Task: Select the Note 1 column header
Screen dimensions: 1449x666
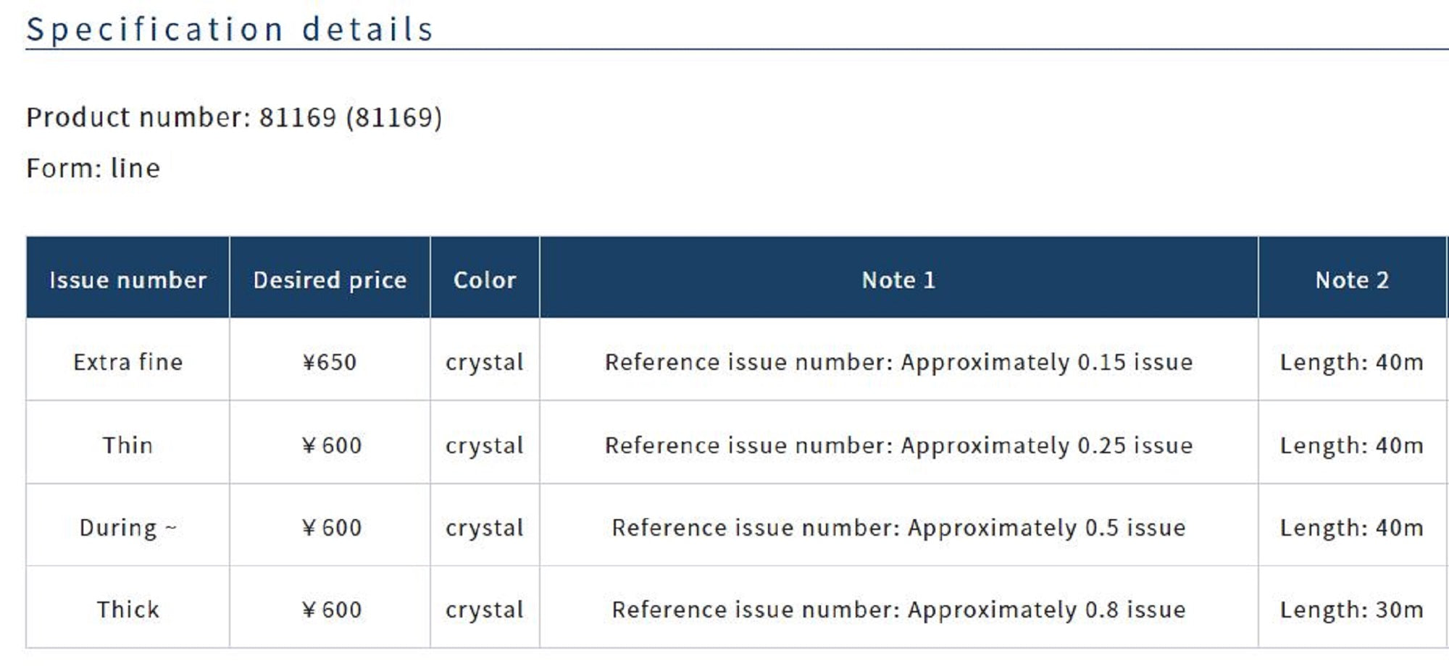Action: click(x=898, y=280)
